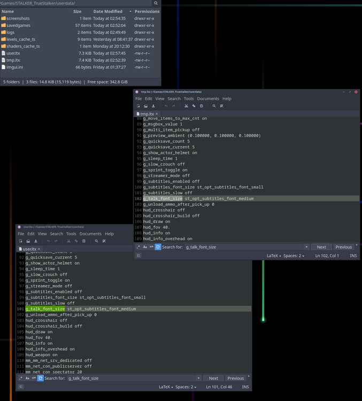362x401 pixels.
Task: Open Tools menu in tmp.ltx window
Action: click(x=189, y=99)
